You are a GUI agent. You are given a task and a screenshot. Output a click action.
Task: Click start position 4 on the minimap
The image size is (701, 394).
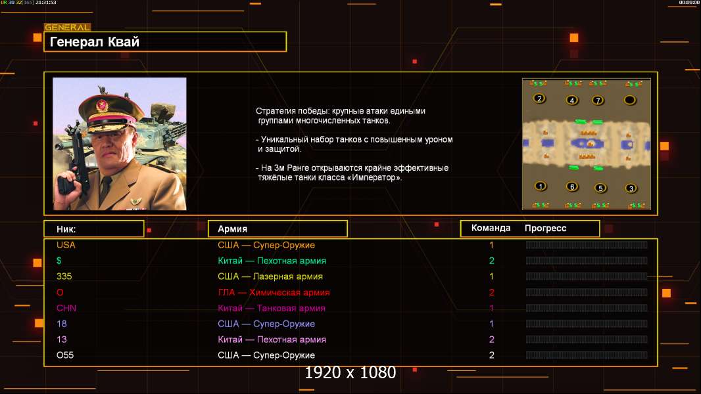[x=572, y=100]
